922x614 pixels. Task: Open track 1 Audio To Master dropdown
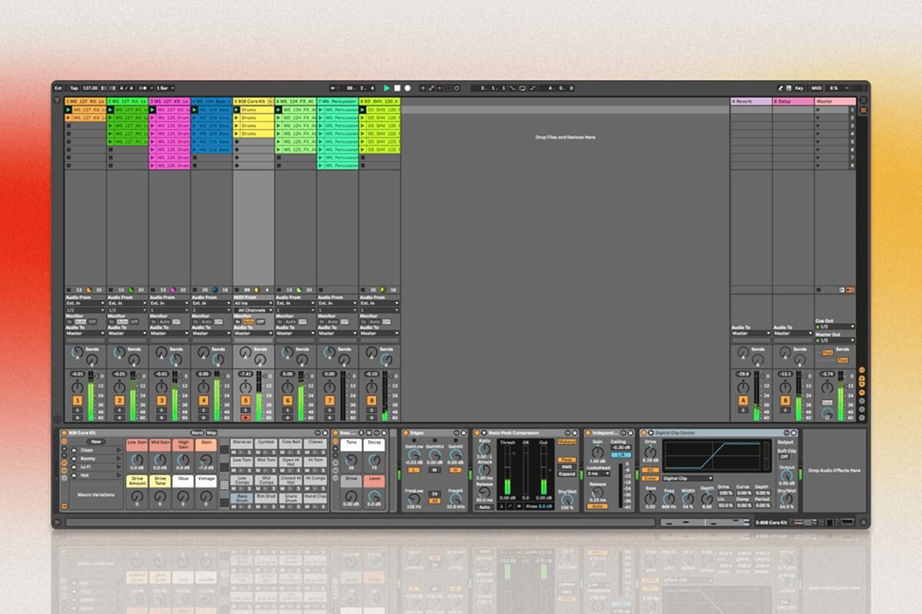tap(85, 333)
